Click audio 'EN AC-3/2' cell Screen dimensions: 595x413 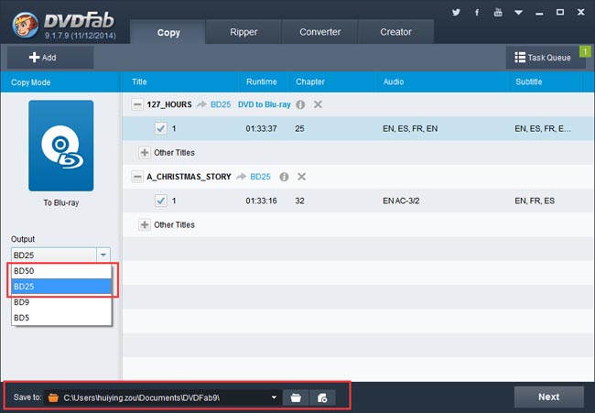point(401,201)
